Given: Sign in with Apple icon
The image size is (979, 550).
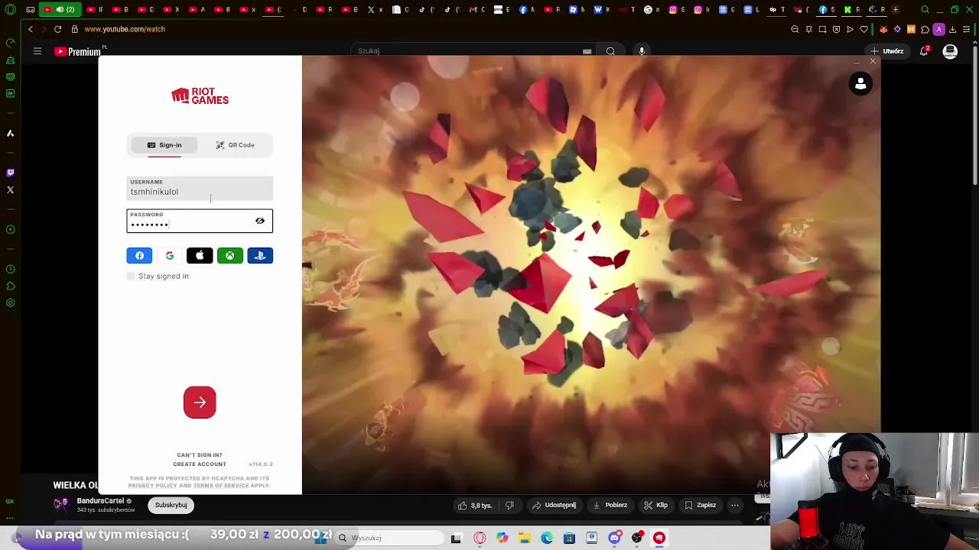Looking at the screenshot, I should 200,256.
